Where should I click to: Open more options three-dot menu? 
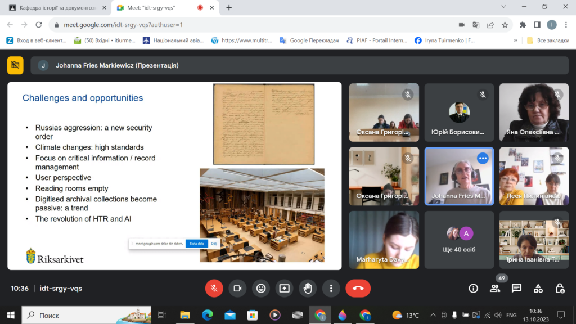[331, 288]
